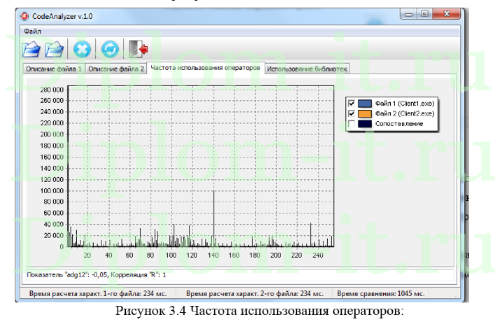Click the second open file folder icon

(x=55, y=49)
